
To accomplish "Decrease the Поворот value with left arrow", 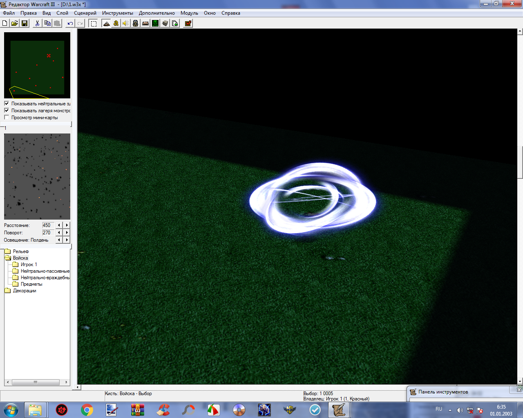I will click(x=59, y=233).
